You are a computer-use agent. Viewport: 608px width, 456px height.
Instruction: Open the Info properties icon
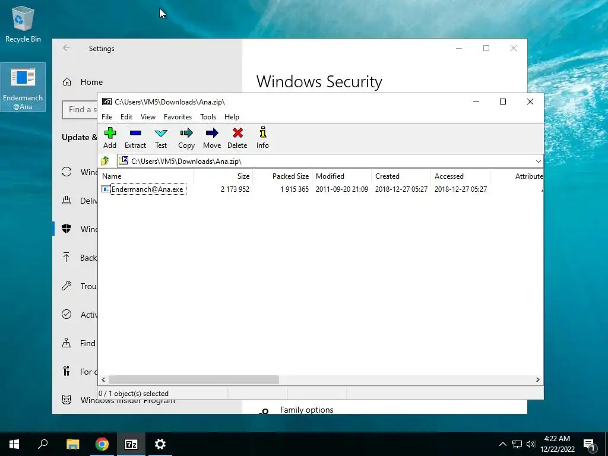tap(262, 138)
